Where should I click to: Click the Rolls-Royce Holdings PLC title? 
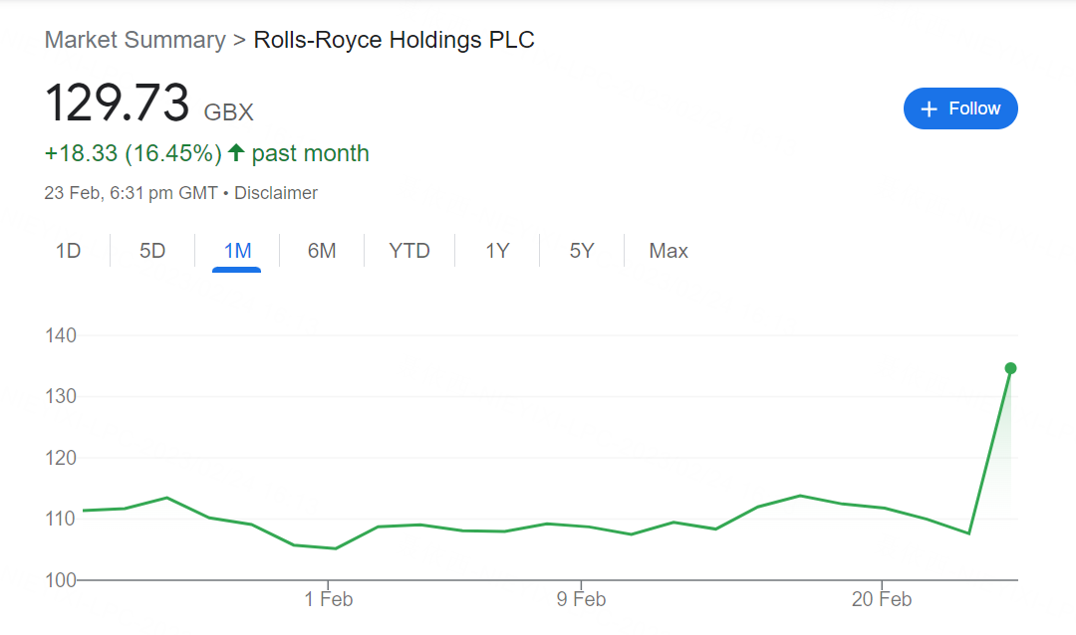pyautogui.click(x=394, y=40)
